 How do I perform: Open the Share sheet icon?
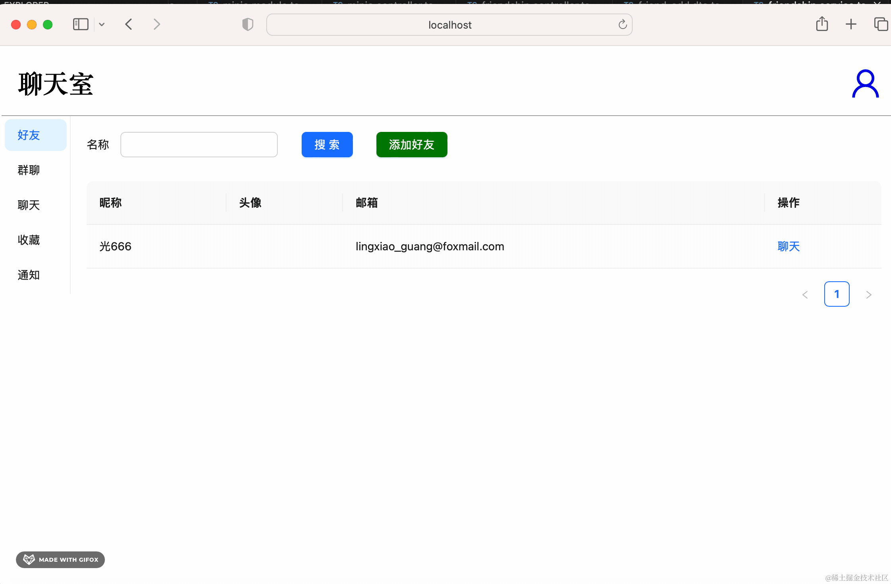[x=822, y=25]
